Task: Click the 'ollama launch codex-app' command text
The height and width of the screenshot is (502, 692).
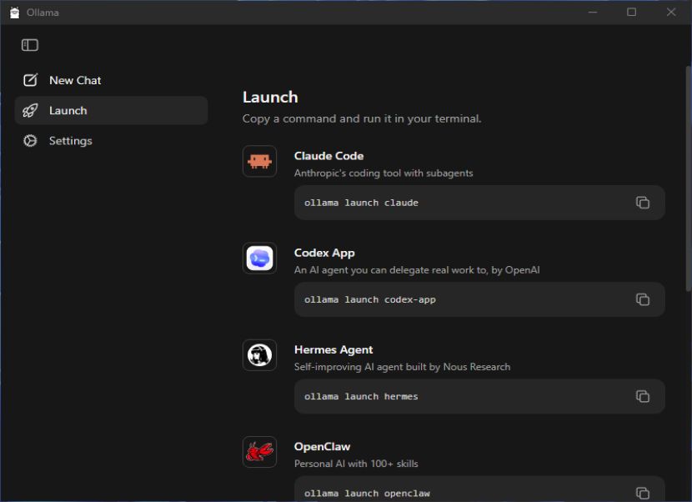Action: coord(370,299)
